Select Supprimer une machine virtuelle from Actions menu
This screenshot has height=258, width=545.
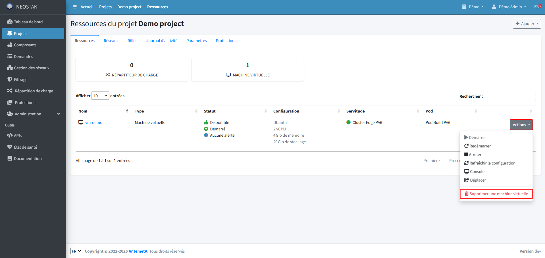[496, 193]
